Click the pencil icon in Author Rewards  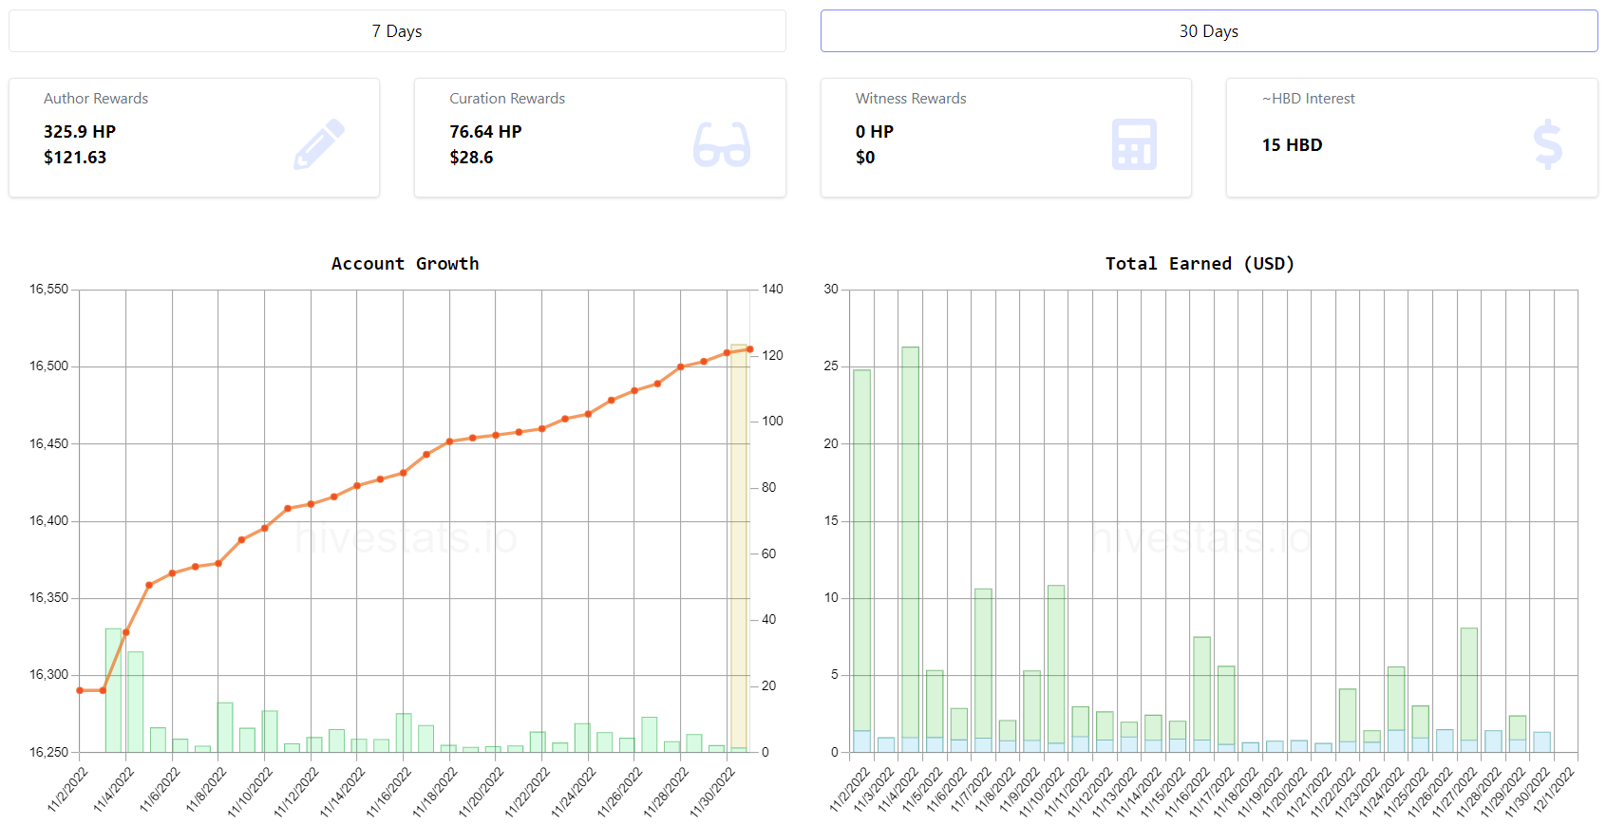click(319, 144)
